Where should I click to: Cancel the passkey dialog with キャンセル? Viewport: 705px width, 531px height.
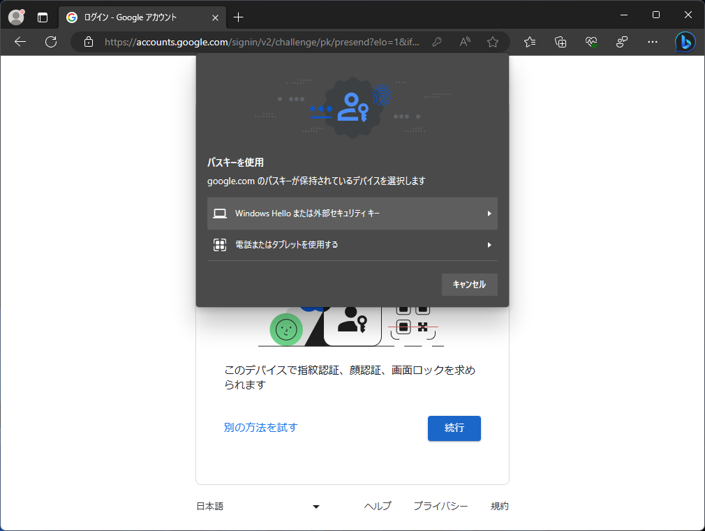click(469, 285)
